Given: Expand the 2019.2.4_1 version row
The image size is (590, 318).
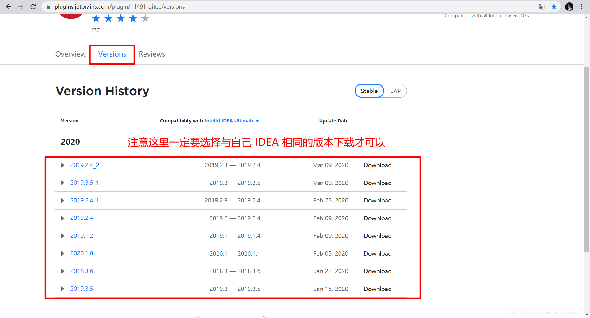Looking at the screenshot, I should [x=63, y=201].
